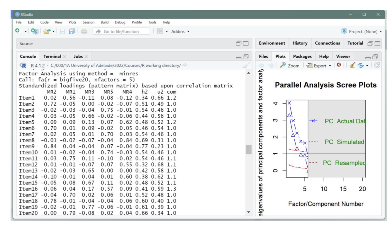Open the View menu
Viewport: 392px width, 237px height.
pyautogui.click(x=58, y=22)
